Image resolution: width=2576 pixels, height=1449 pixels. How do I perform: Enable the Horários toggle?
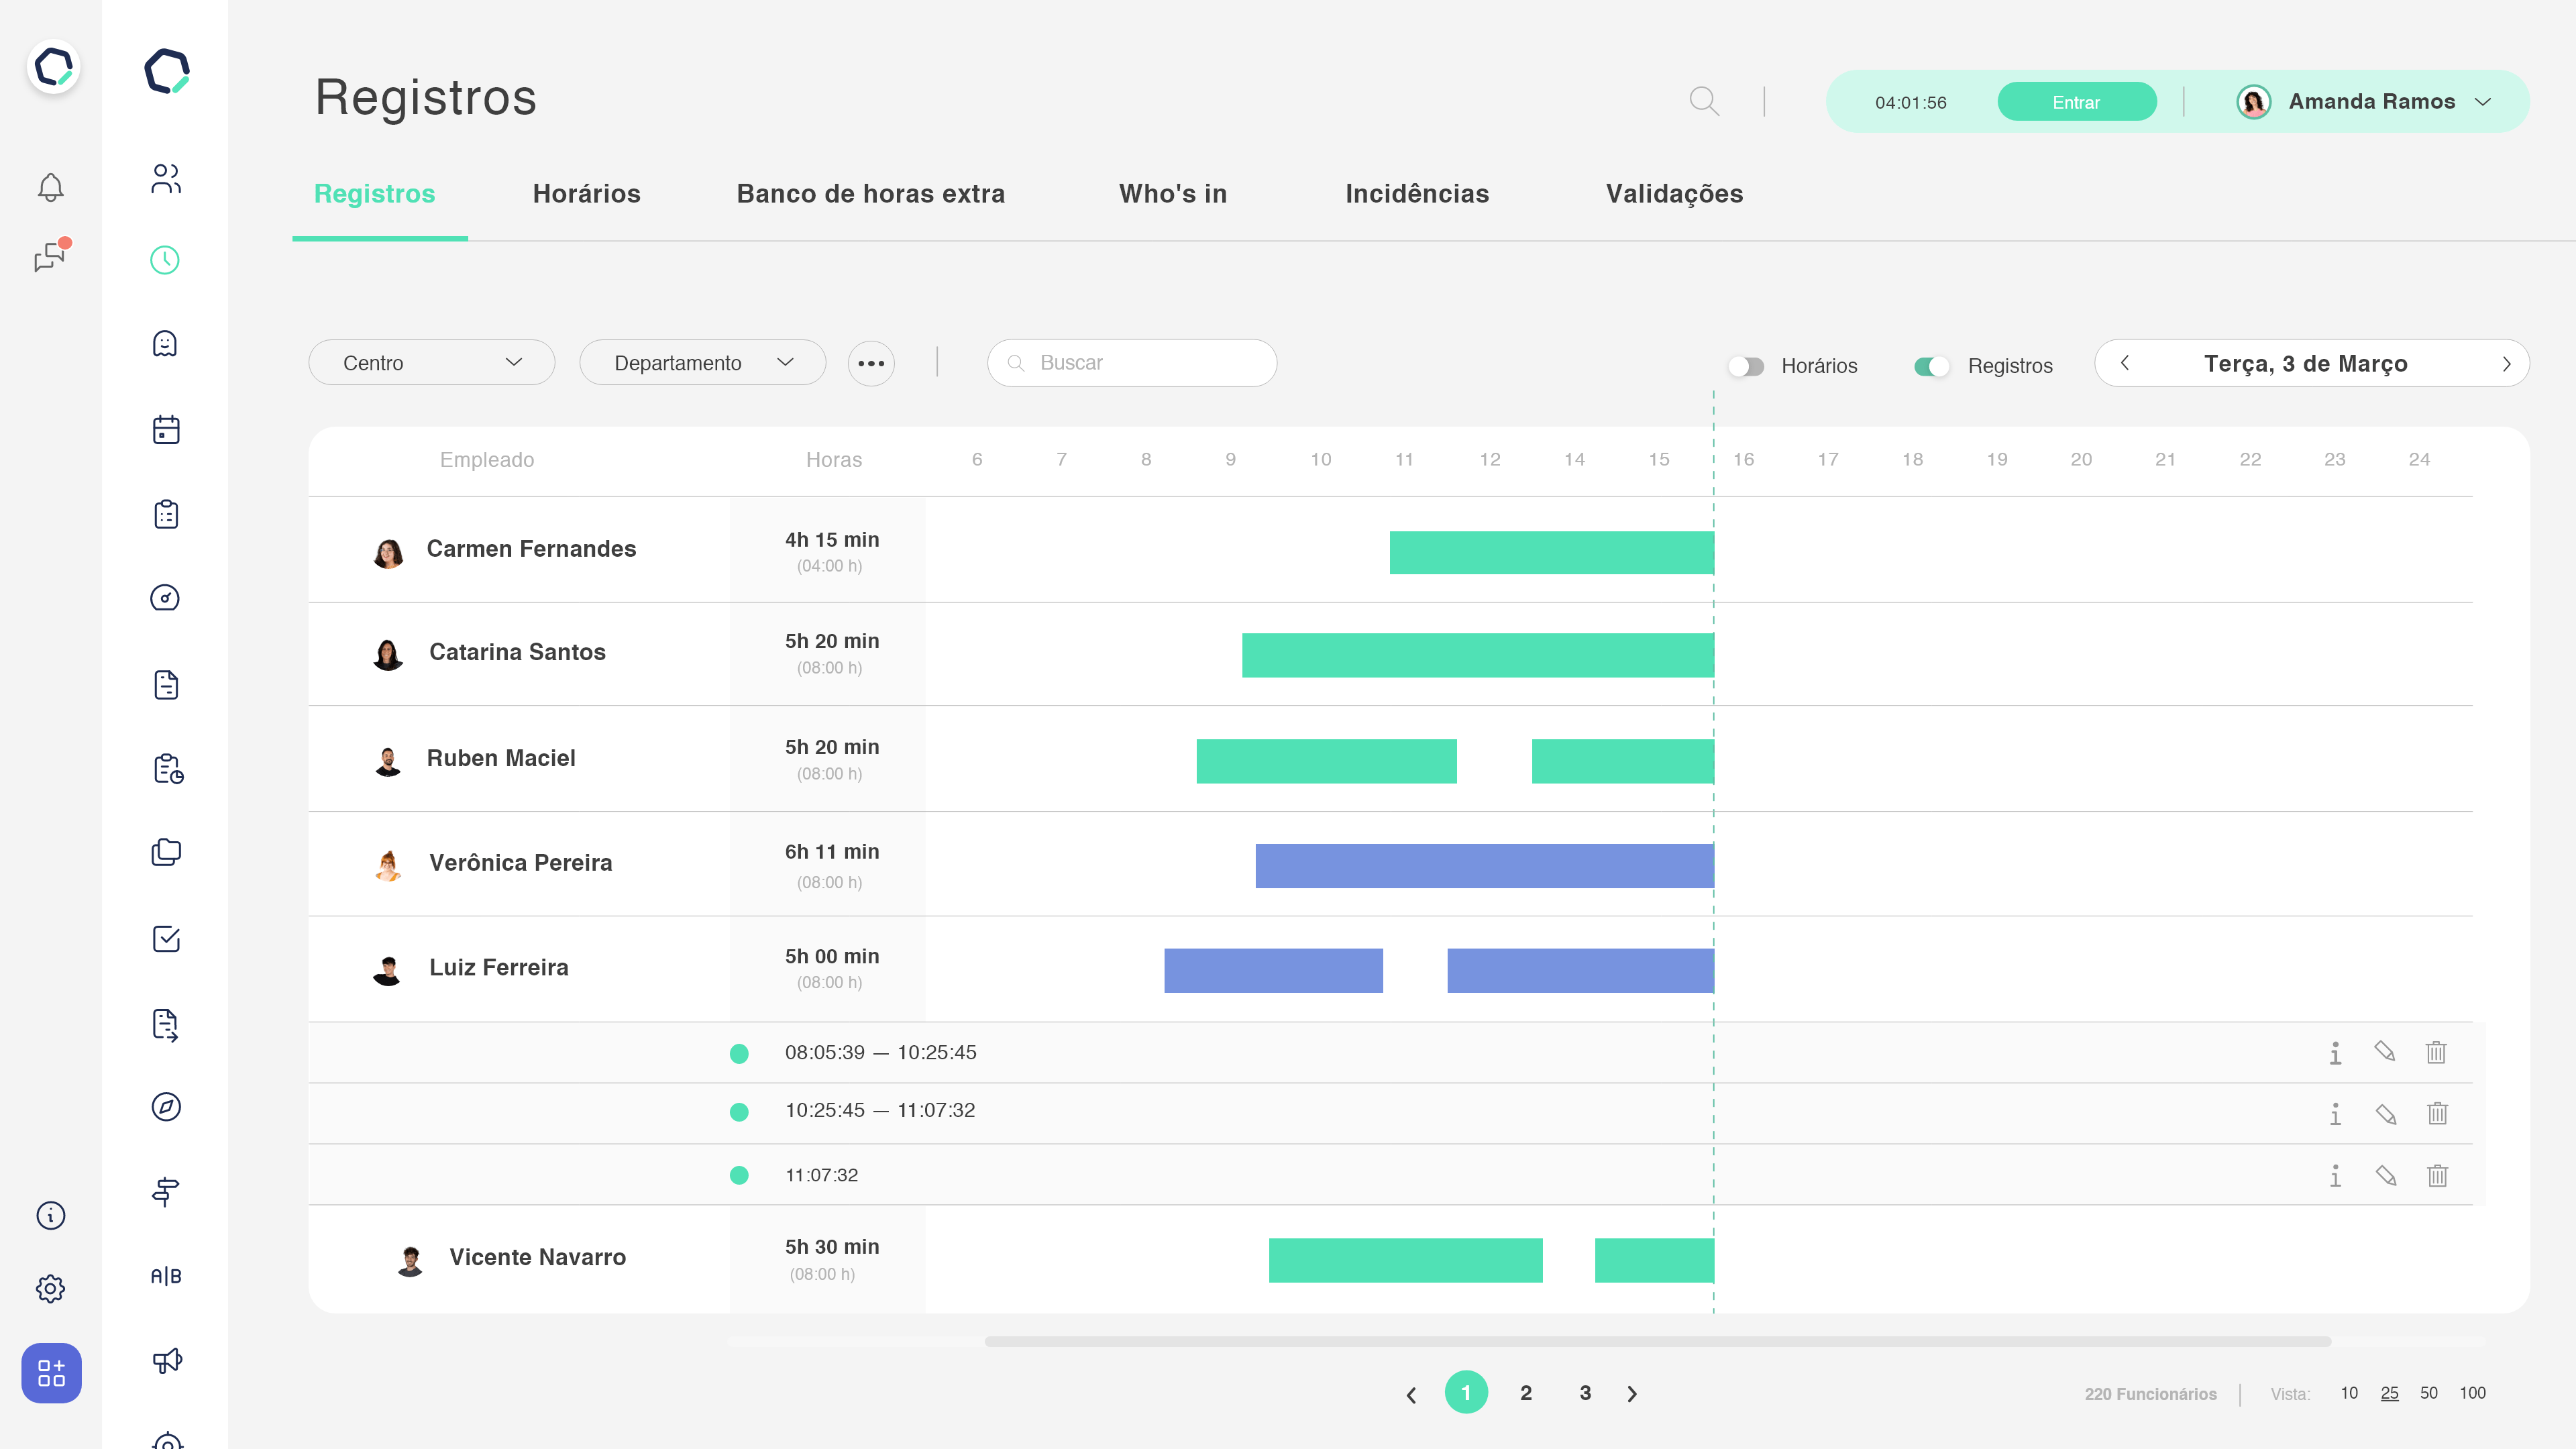click(1746, 366)
